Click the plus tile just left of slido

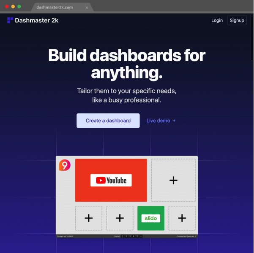click(120, 218)
